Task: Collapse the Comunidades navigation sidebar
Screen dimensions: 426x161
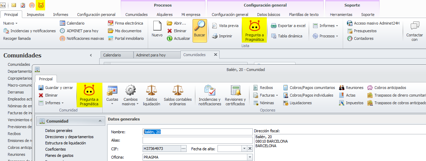Action: click(91, 55)
